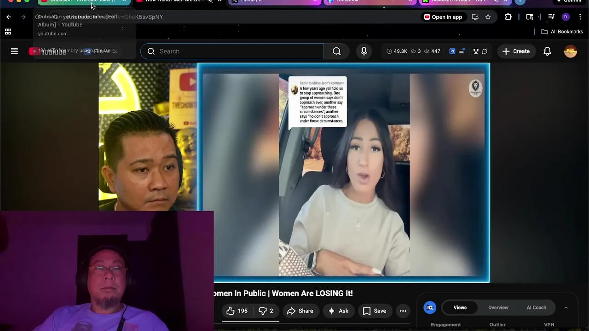Open Ask AI button
Screen dimensions: 589x331
pyautogui.click(x=338, y=311)
